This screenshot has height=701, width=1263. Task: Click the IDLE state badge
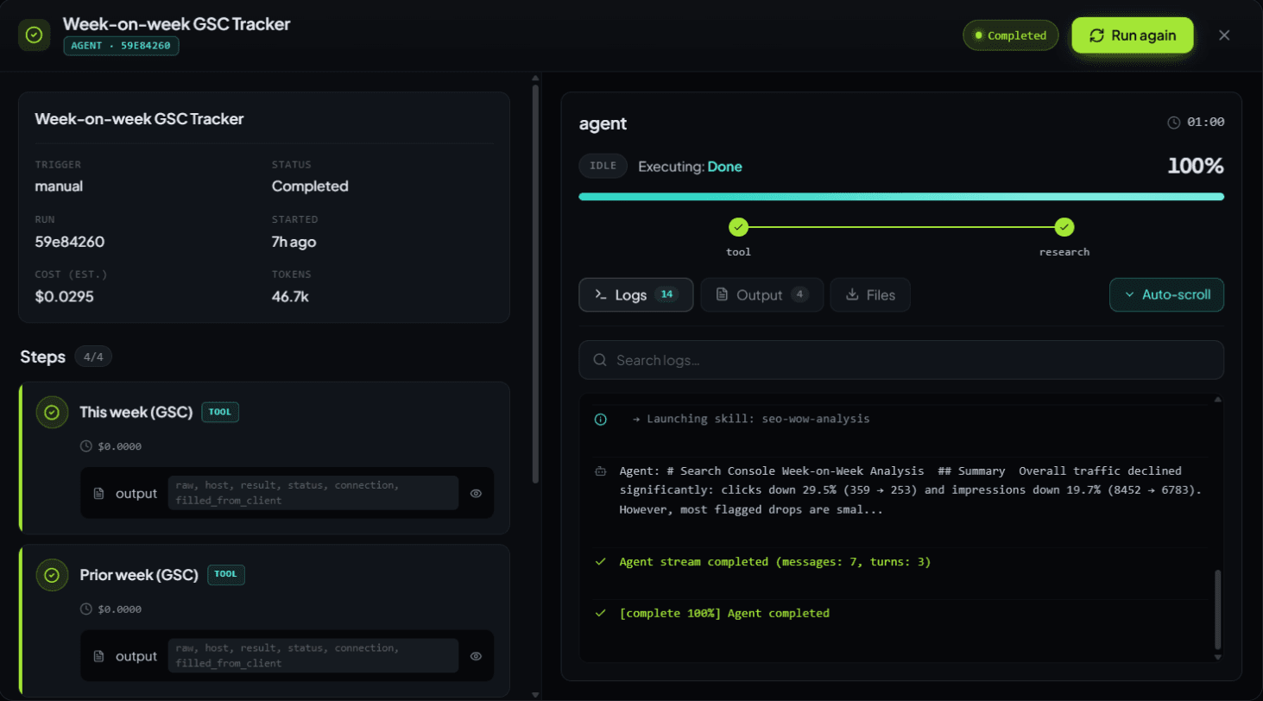click(603, 167)
